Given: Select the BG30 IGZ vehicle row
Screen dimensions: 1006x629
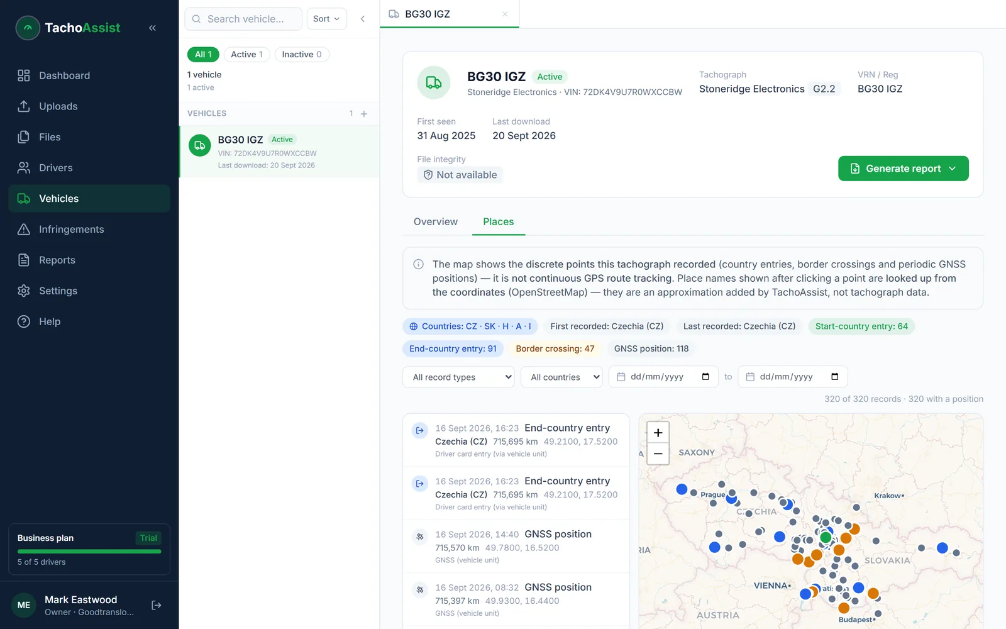Looking at the screenshot, I should point(279,152).
